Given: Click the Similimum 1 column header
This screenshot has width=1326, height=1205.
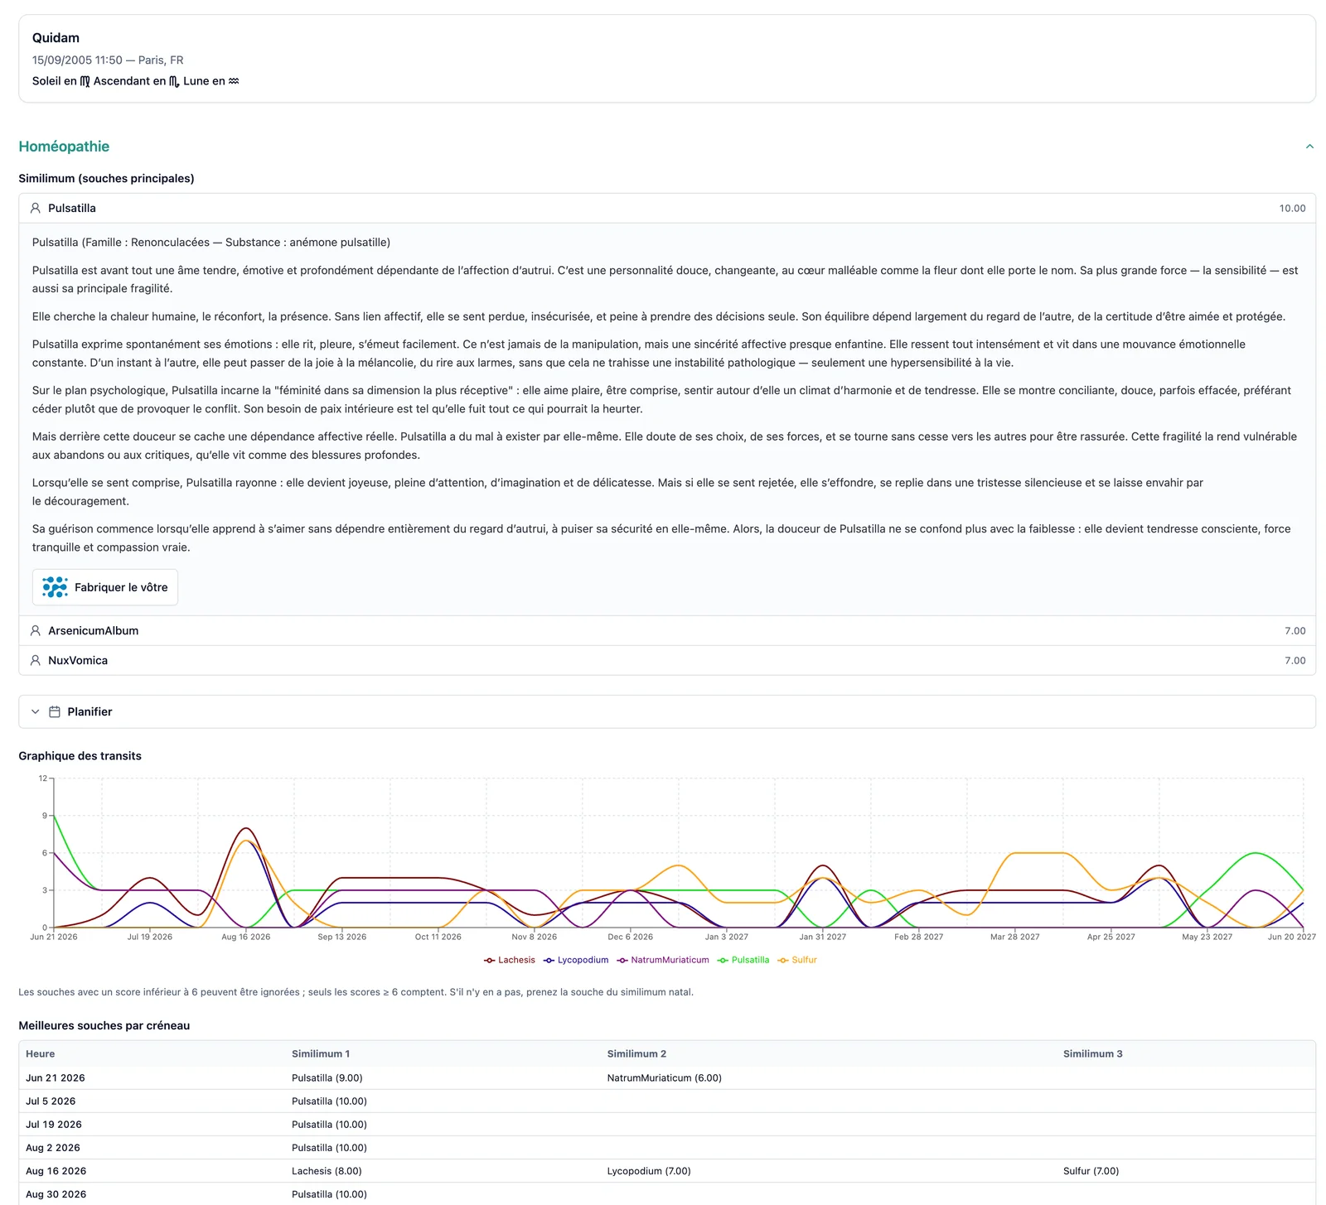Looking at the screenshot, I should [x=321, y=1054].
